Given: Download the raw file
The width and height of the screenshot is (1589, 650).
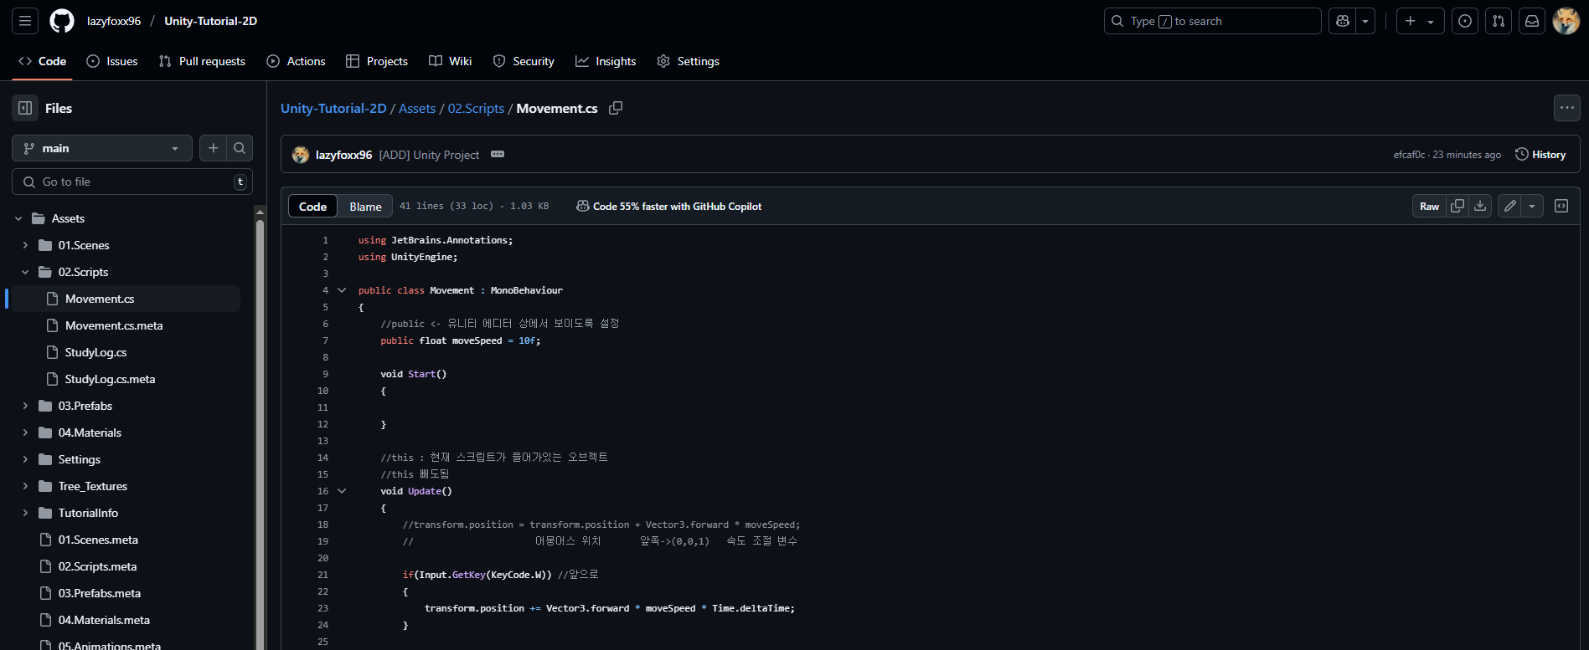Looking at the screenshot, I should pos(1480,207).
